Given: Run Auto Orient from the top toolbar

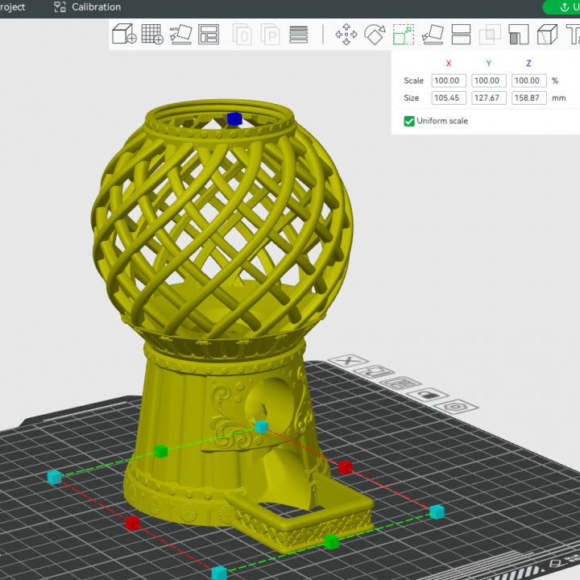Looking at the screenshot, I should tap(180, 35).
